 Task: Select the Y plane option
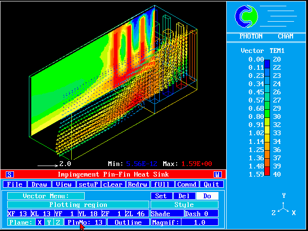pyautogui.click(x=49, y=222)
